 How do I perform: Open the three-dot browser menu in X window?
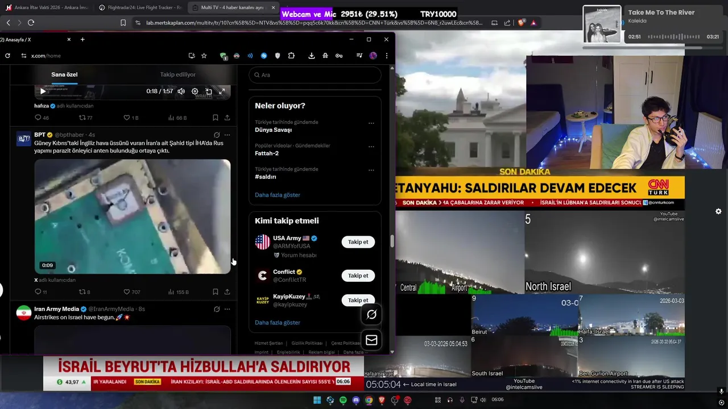[387, 56]
